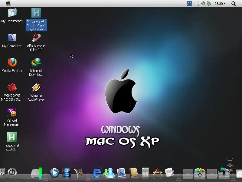Open My Documents folder icon
This screenshot has height=182, width=242.
coord(12,13)
